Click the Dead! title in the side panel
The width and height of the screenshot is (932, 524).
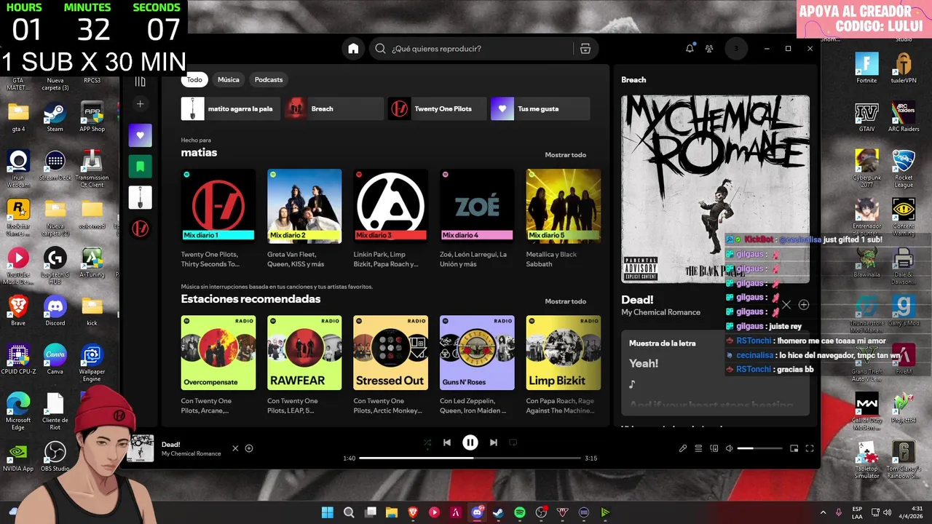(x=637, y=300)
